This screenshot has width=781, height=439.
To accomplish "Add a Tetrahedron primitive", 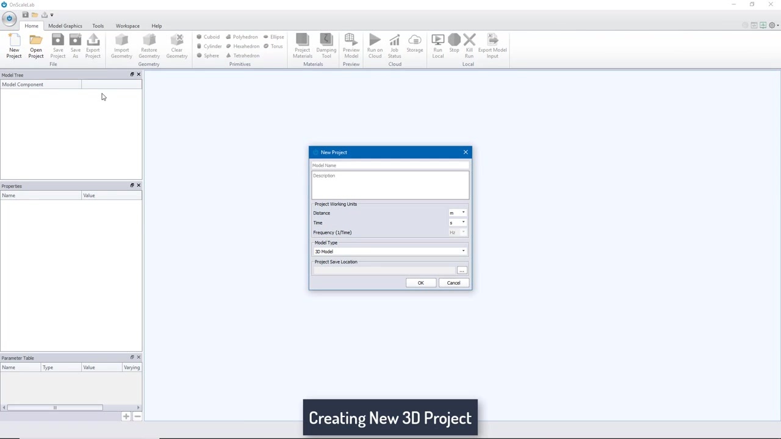I will tap(242, 55).
